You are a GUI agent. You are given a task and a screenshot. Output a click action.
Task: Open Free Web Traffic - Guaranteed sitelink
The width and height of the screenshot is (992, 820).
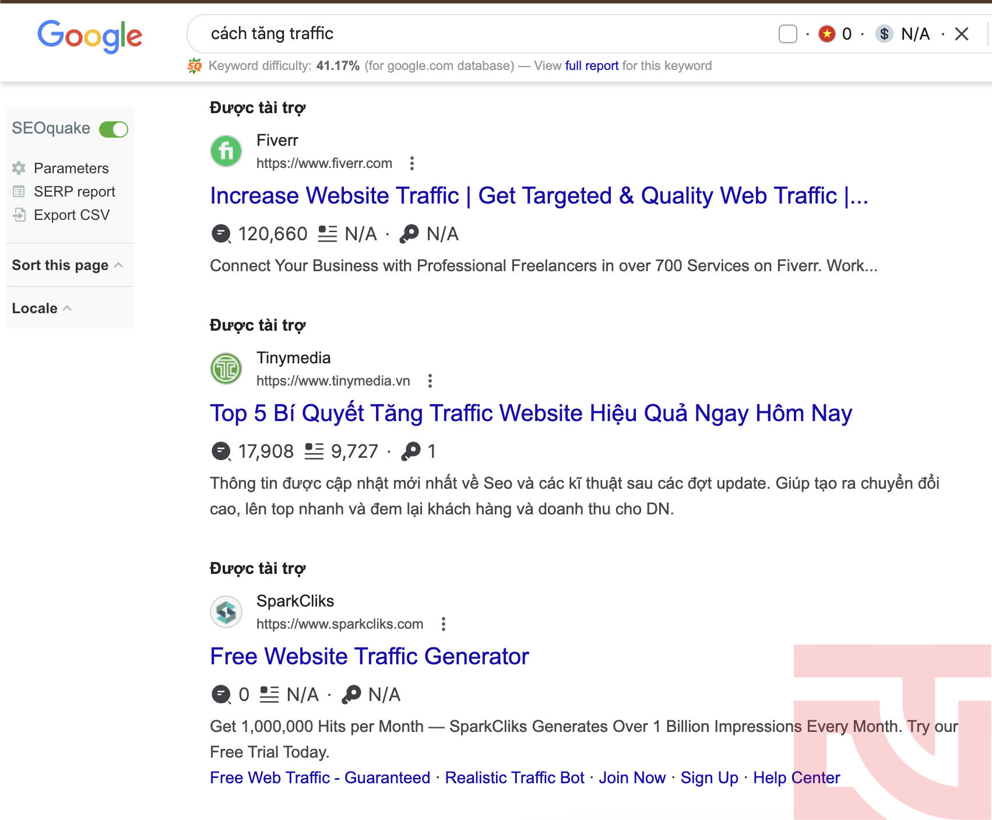pos(320,777)
